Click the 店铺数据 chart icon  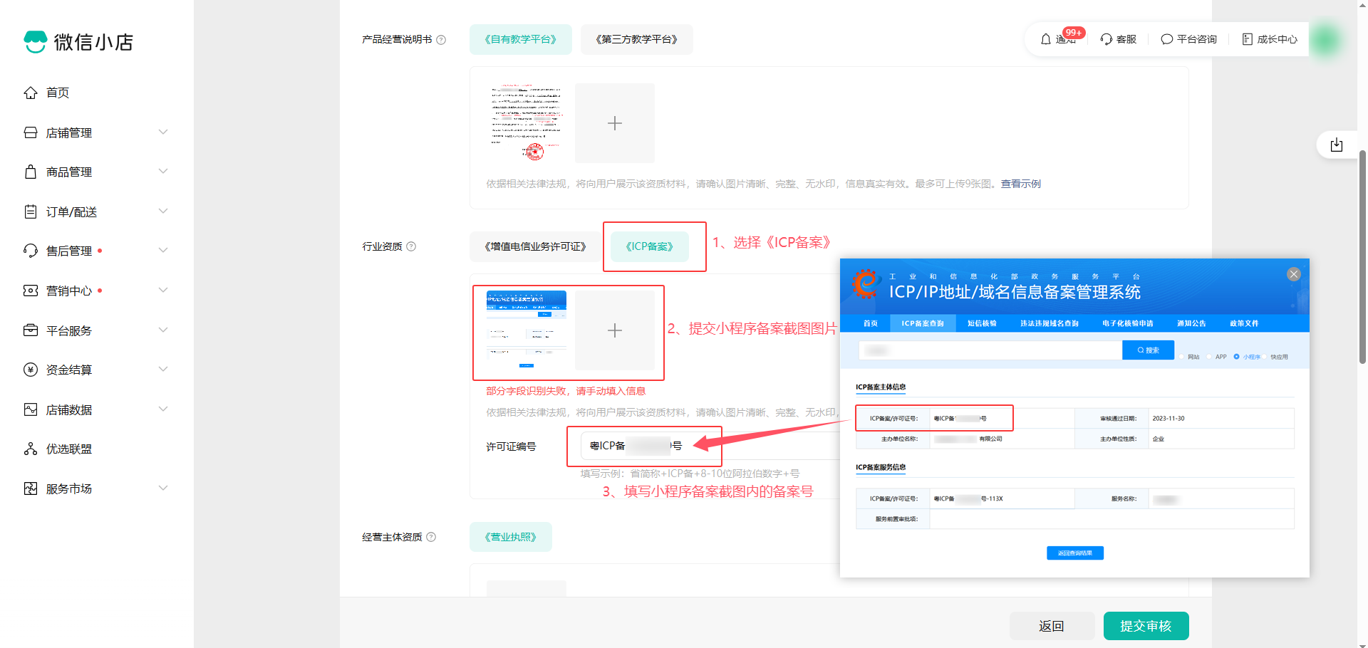pyautogui.click(x=31, y=409)
